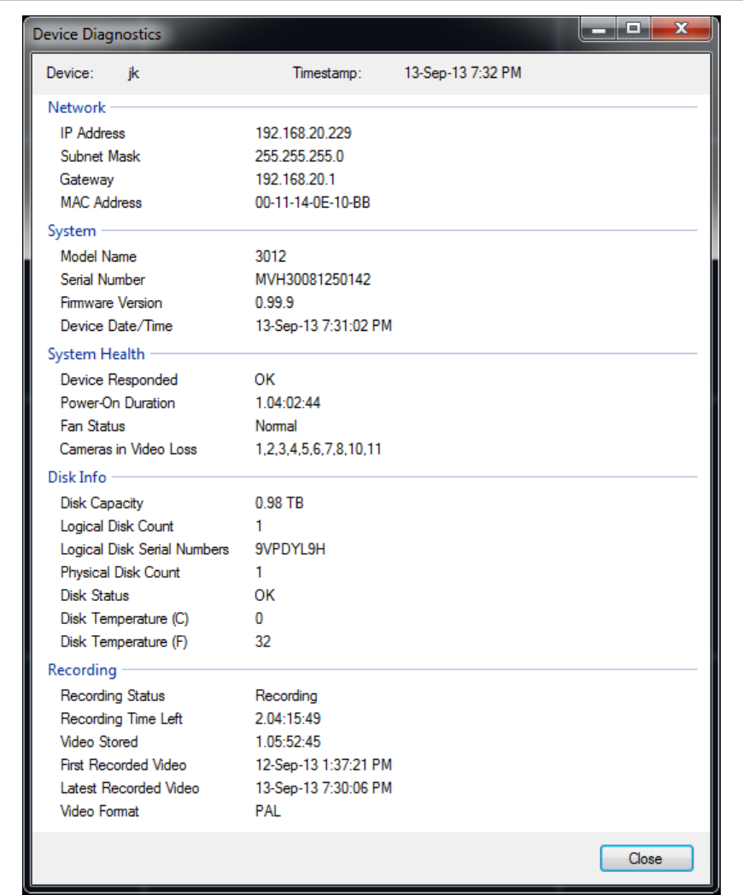Click the Cameras in Video Loss list

(x=318, y=449)
